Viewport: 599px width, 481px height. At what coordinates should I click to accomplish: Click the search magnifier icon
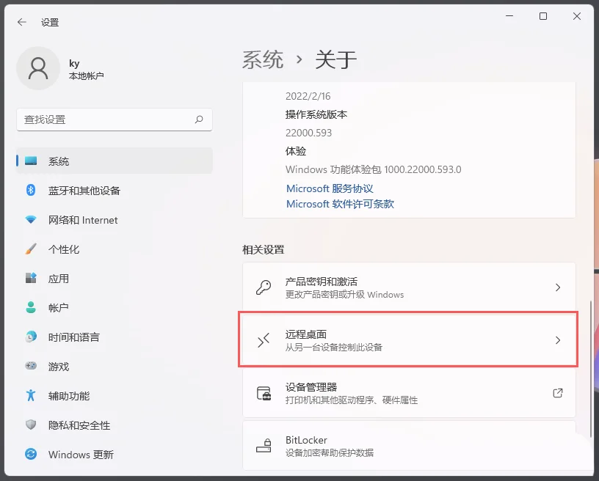pos(199,120)
